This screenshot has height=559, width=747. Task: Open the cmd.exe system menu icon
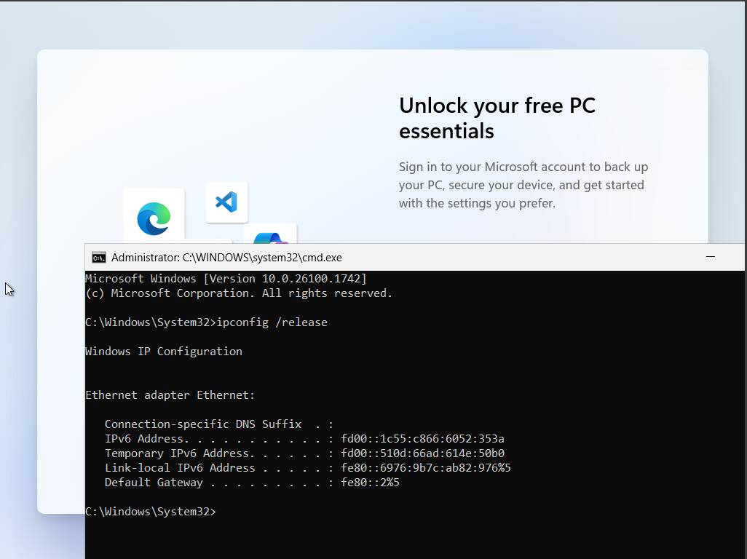point(99,258)
